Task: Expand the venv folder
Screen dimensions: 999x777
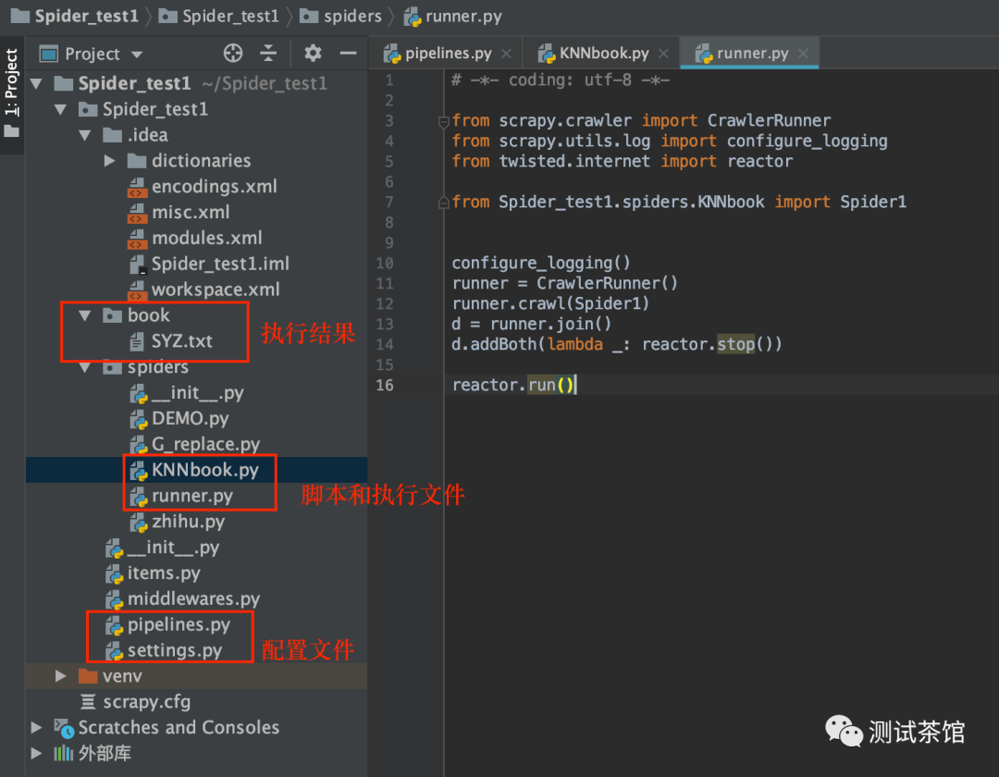Action: [60, 676]
